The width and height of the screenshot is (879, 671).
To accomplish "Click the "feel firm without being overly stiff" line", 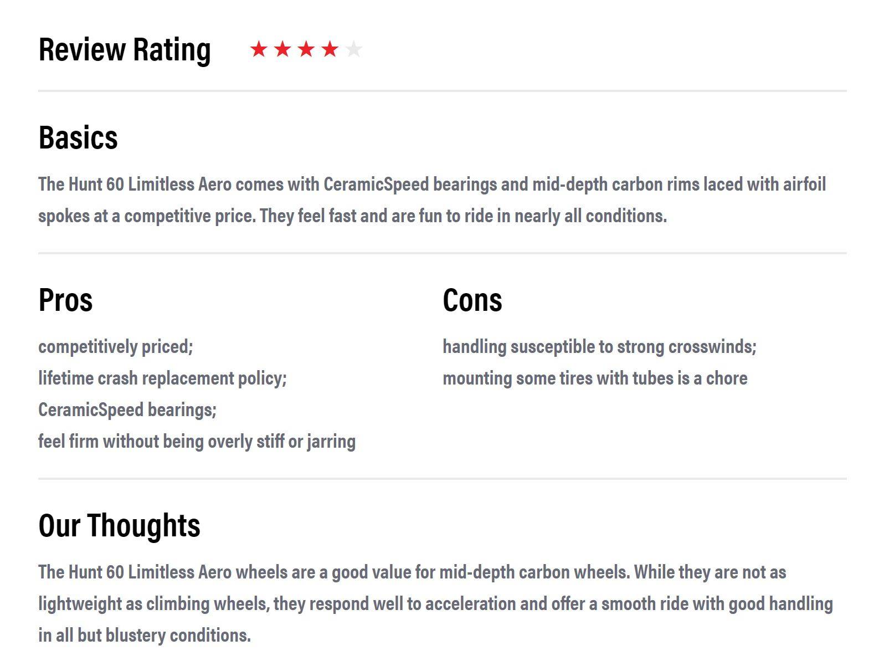I will coord(197,441).
